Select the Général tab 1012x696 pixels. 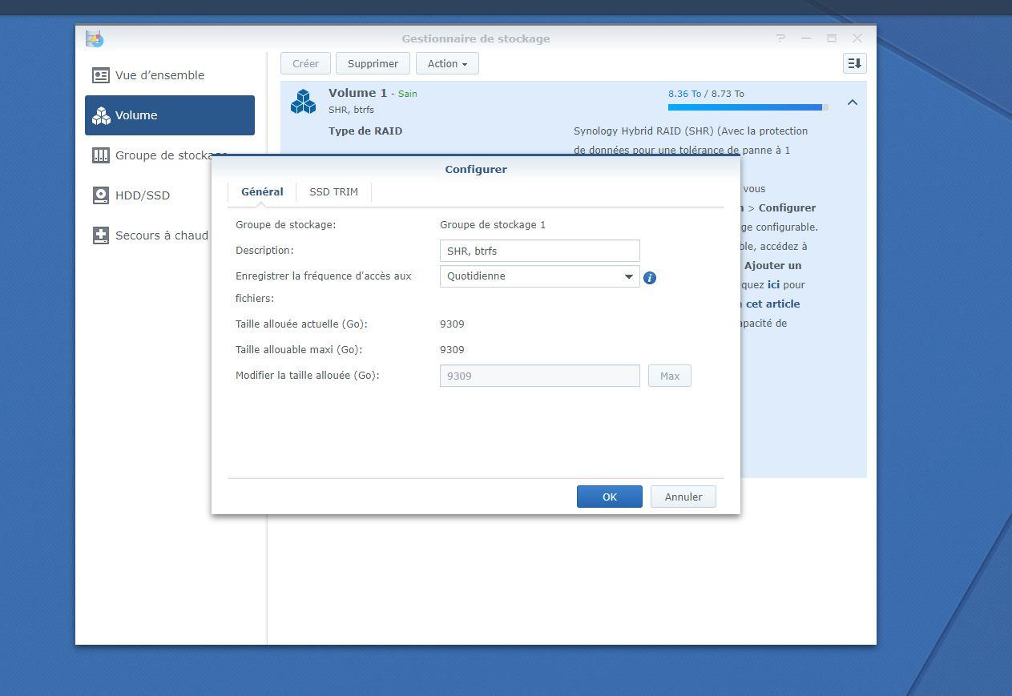(x=262, y=192)
